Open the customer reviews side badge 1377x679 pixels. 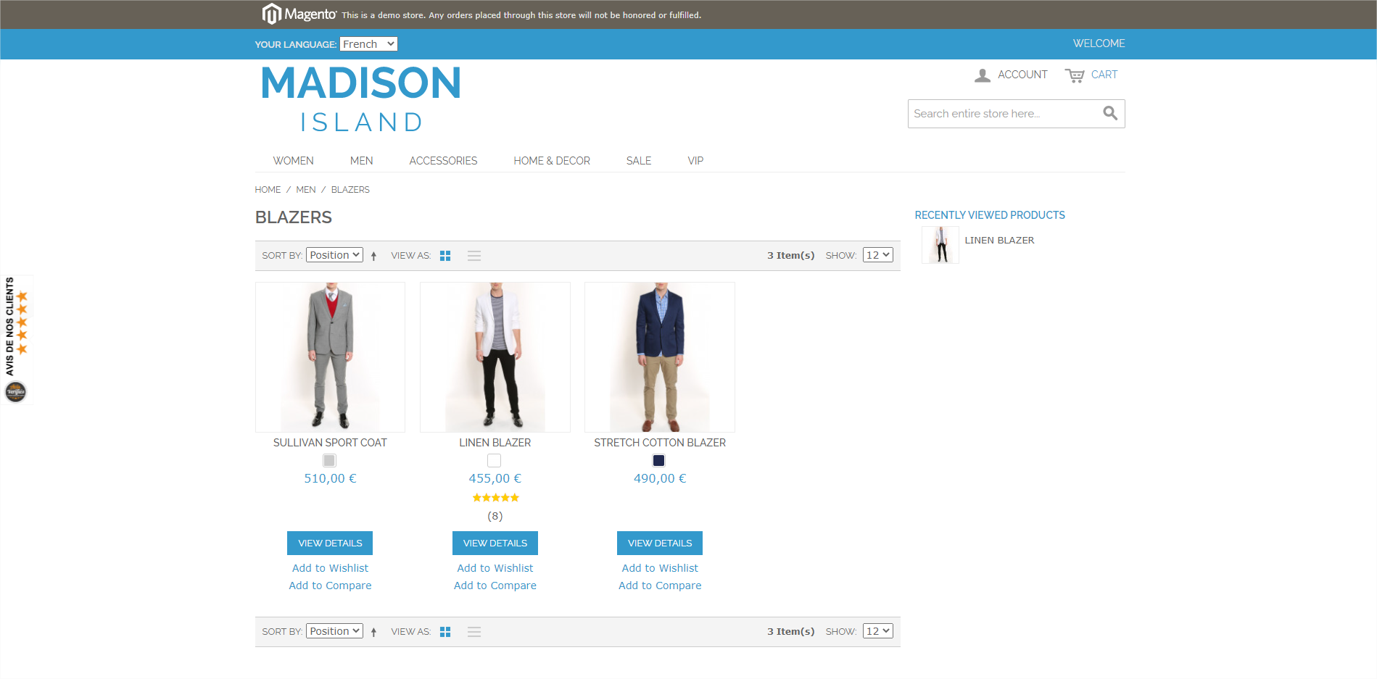tap(16, 338)
